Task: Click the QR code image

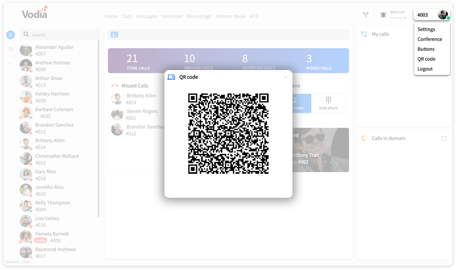Action: pos(228,133)
